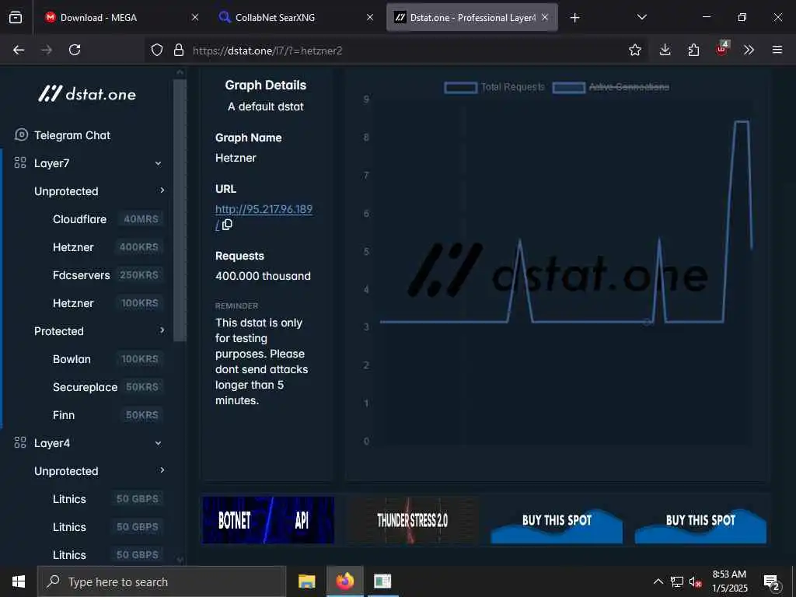Image resolution: width=796 pixels, height=597 pixels.
Task: Open File Explorer from taskbar
Action: coord(306,581)
